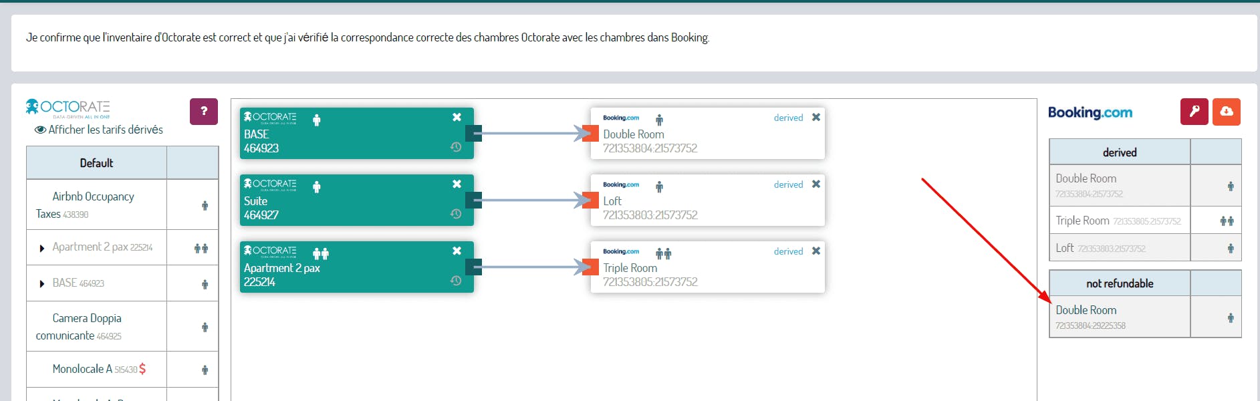The height and width of the screenshot is (401, 1260).
Task: Click the Apartment 2 pax connector handle
Action: (x=474, y=267)
